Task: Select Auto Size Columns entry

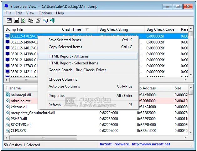Action: (x=88, y=86)
